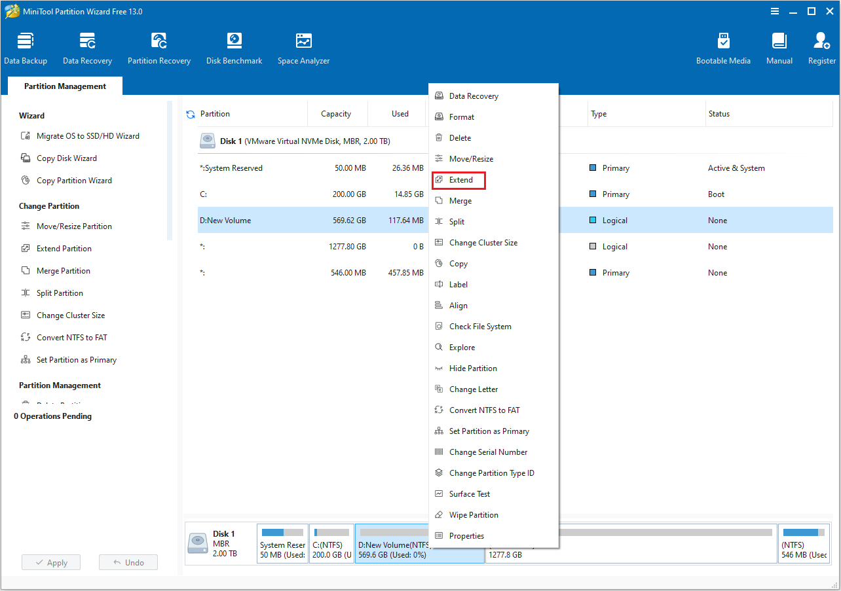Select Move/Resize in the context menu
Image resolution: width=841 pixels, height=591 pixels.
tap(493, 159)
